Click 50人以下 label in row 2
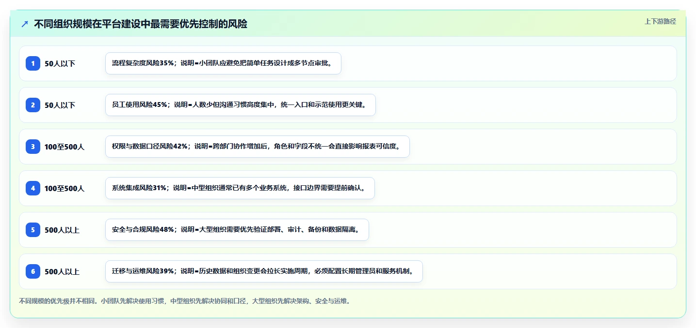This screenshot has width=696, height=328. [x=60, y=105]
